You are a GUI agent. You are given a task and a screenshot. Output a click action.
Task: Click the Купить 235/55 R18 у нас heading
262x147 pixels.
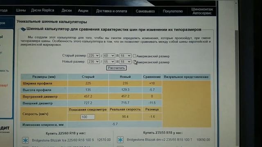(x=163, y=133)
